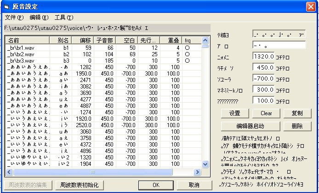Click the 重叠 column header

click(171, 41)
